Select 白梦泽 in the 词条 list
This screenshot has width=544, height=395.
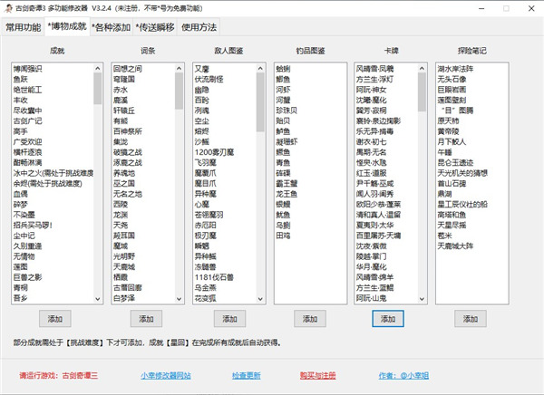point(124,298)
